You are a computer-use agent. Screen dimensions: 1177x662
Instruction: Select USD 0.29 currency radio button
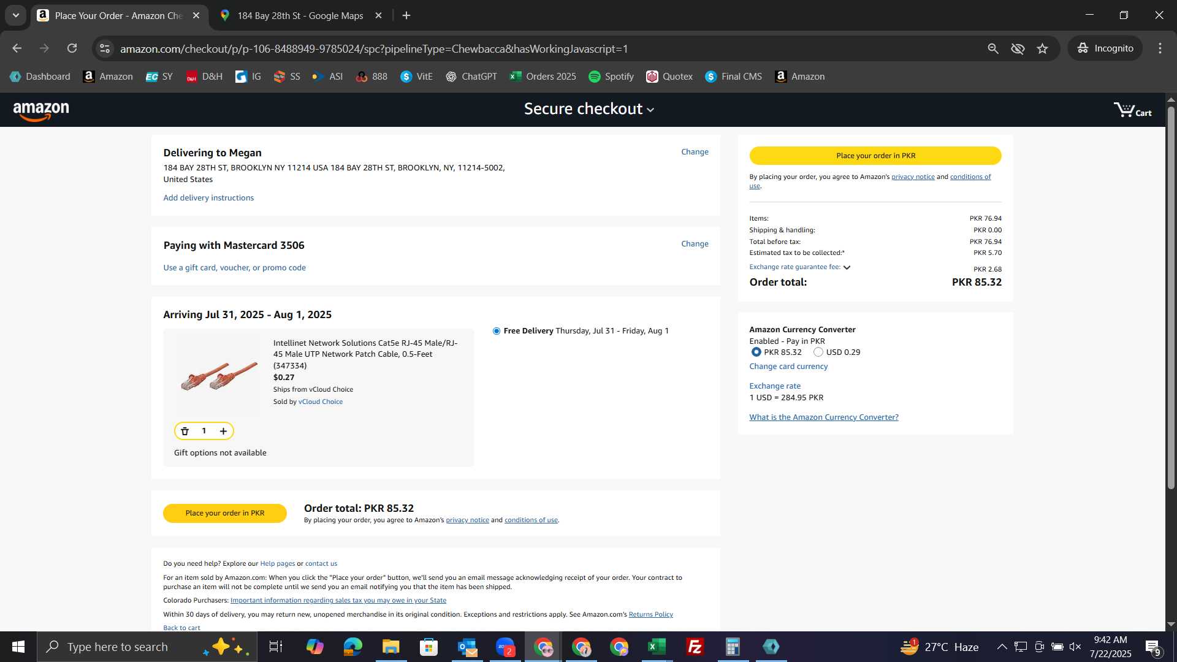coord(818,352)
